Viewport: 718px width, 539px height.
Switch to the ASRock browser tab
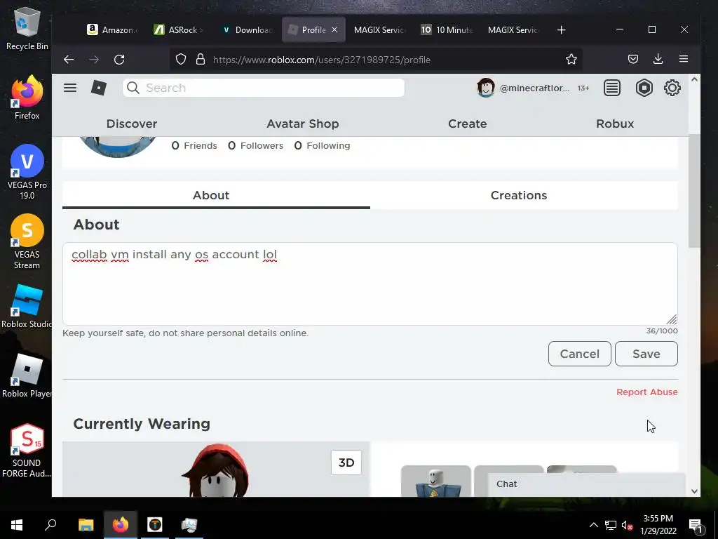pos(179,29)
